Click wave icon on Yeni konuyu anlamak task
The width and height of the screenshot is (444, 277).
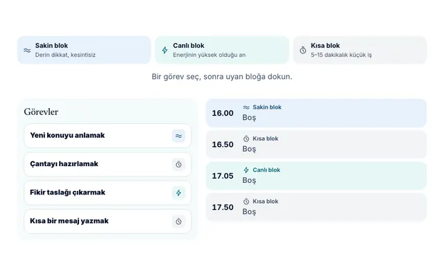coord(178,136)
